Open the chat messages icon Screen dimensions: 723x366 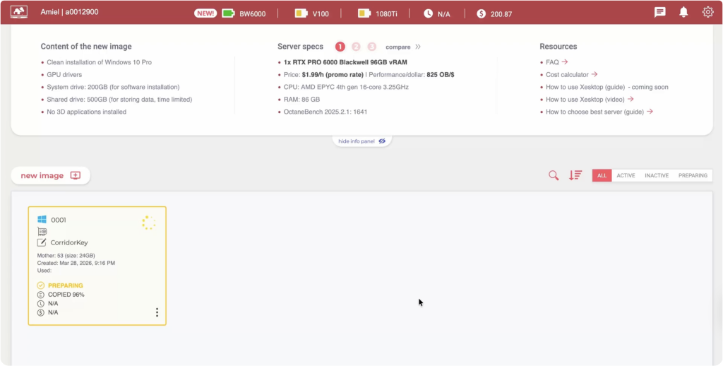click(x=660, y=13)
